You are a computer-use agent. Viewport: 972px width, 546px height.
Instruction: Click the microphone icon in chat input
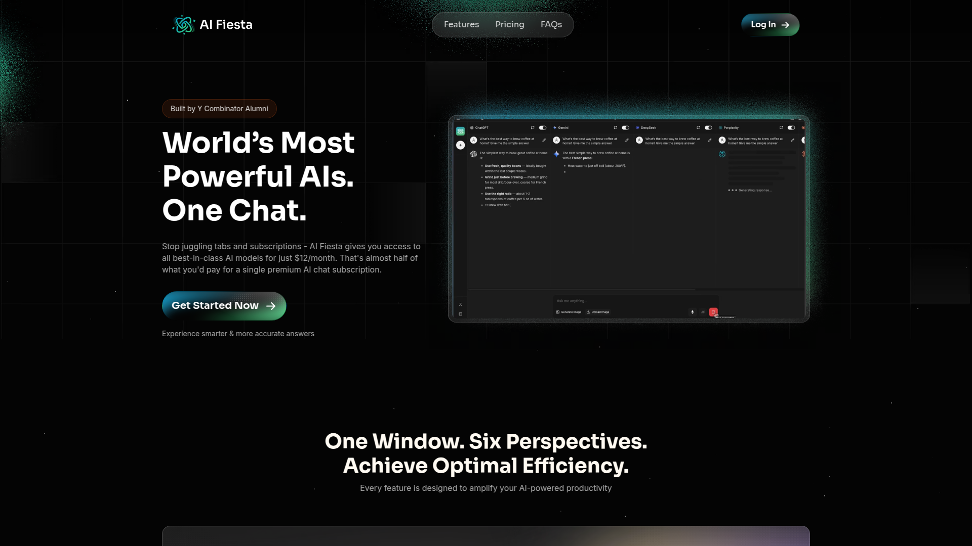point(693,312)
